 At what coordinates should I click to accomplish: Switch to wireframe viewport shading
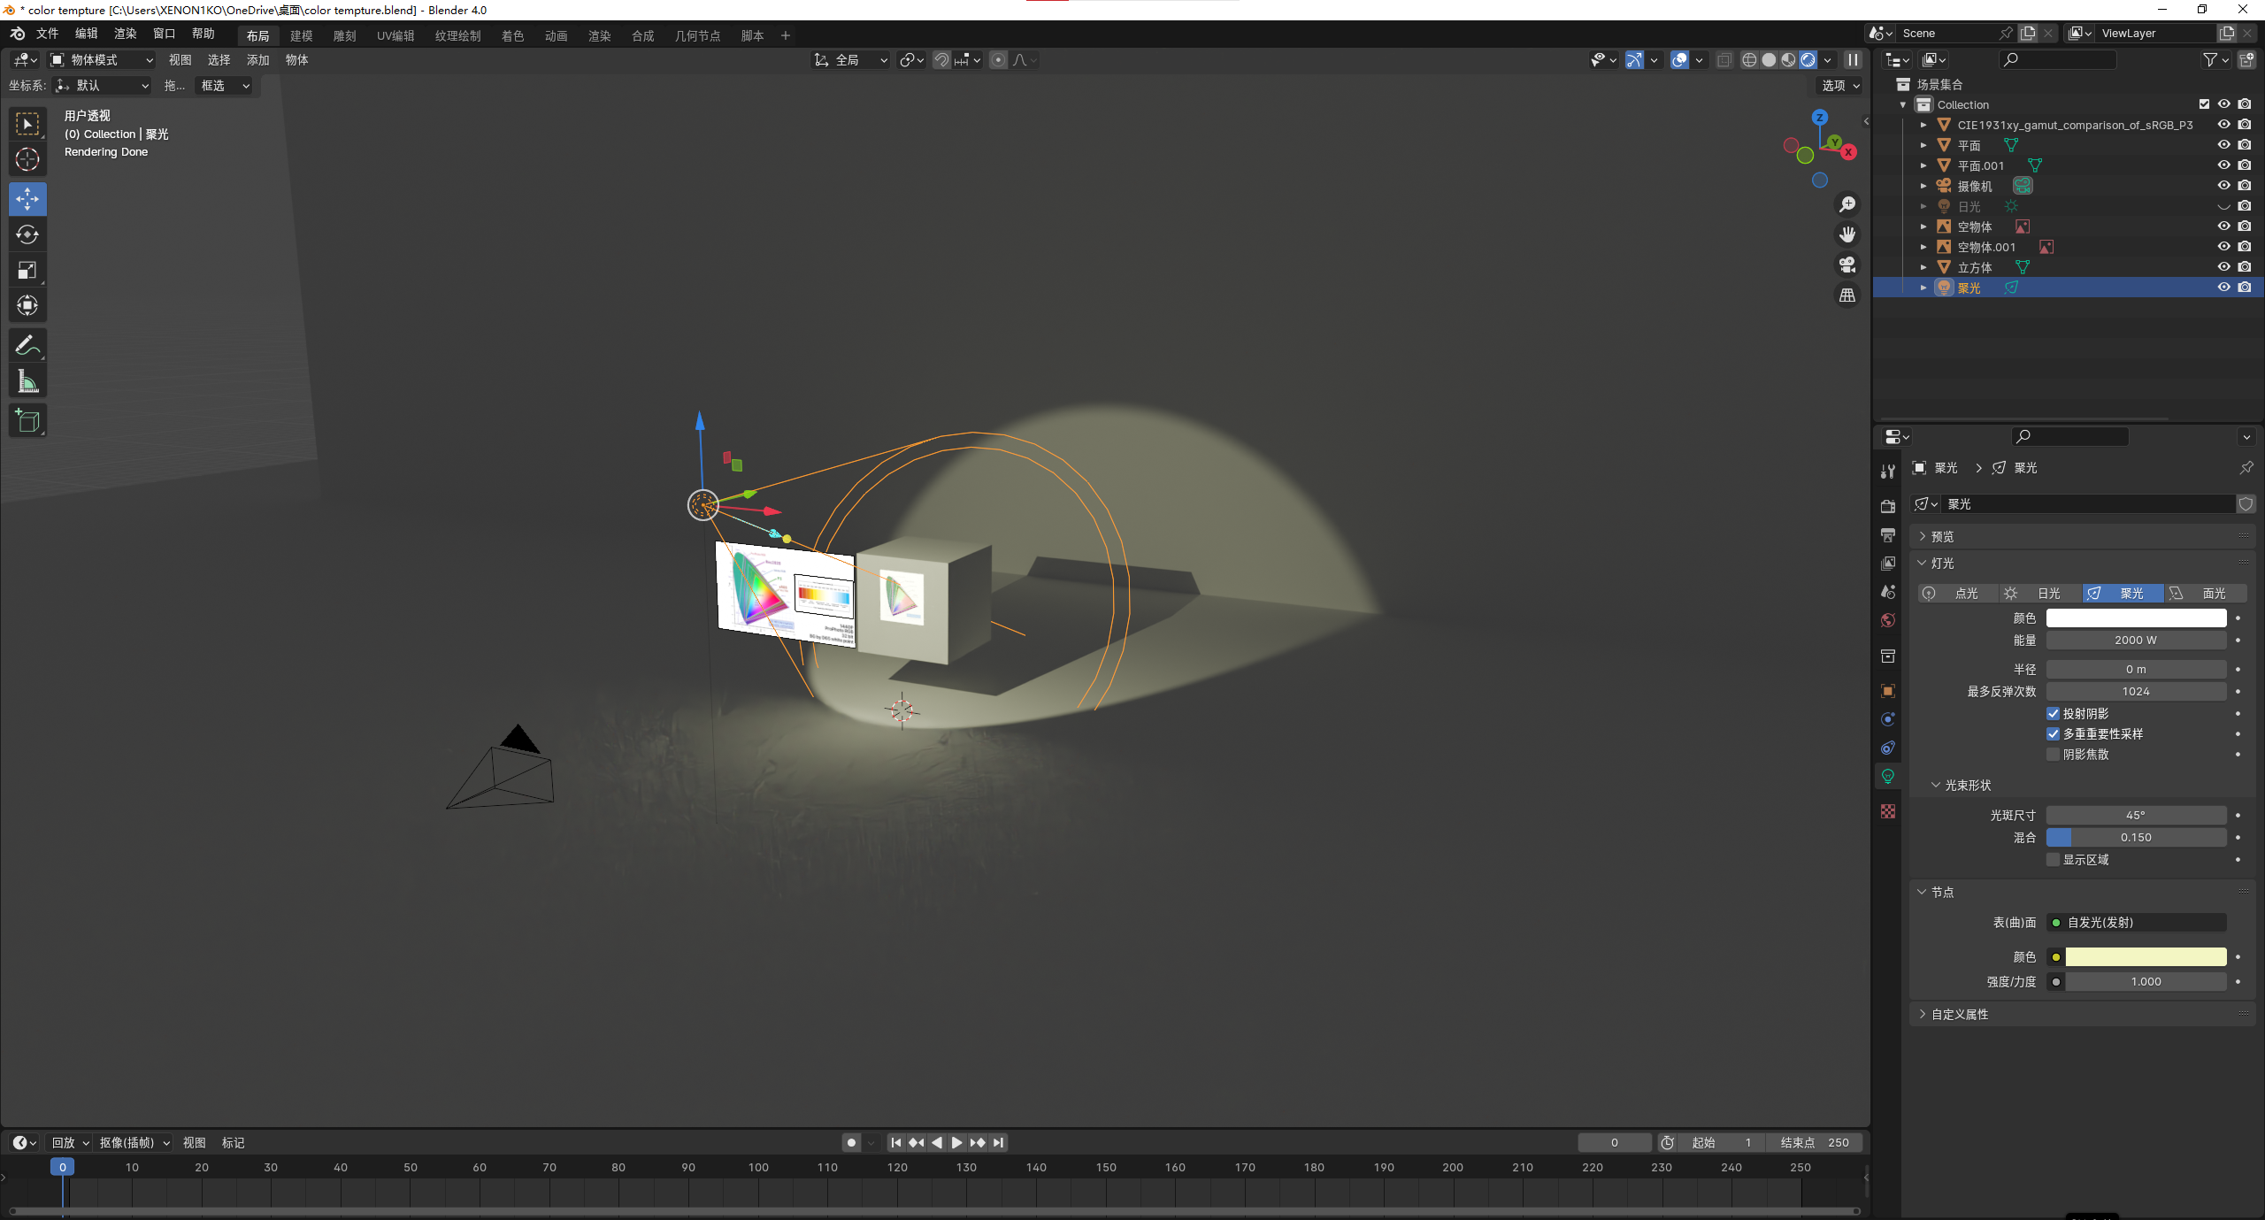(x=1749, y=60)
